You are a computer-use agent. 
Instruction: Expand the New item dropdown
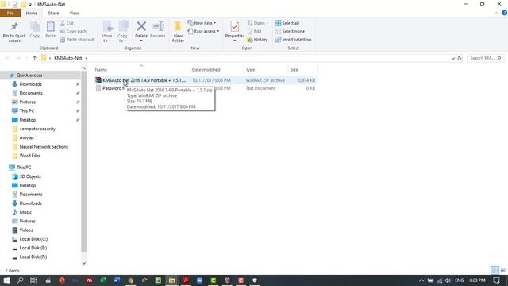202,23
